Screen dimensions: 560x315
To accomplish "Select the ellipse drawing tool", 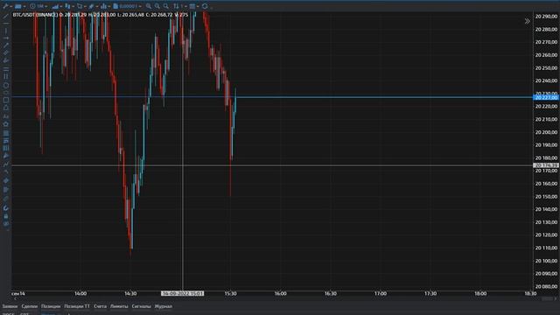I will 6,86.
